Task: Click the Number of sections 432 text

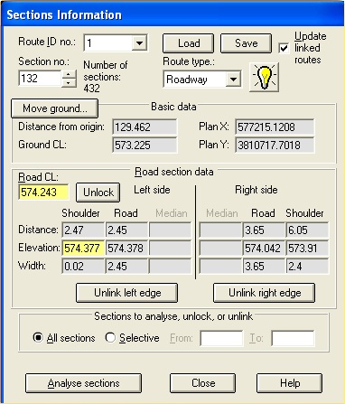Action: coord(106,77)
